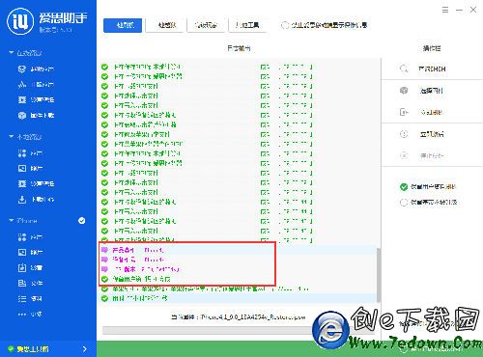Open the three-dots more item under iPhone
483x357 pixels.
click(30, 314)
